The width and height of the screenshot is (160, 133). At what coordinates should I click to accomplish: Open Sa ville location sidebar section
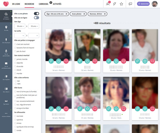click(x=6, y=28)
